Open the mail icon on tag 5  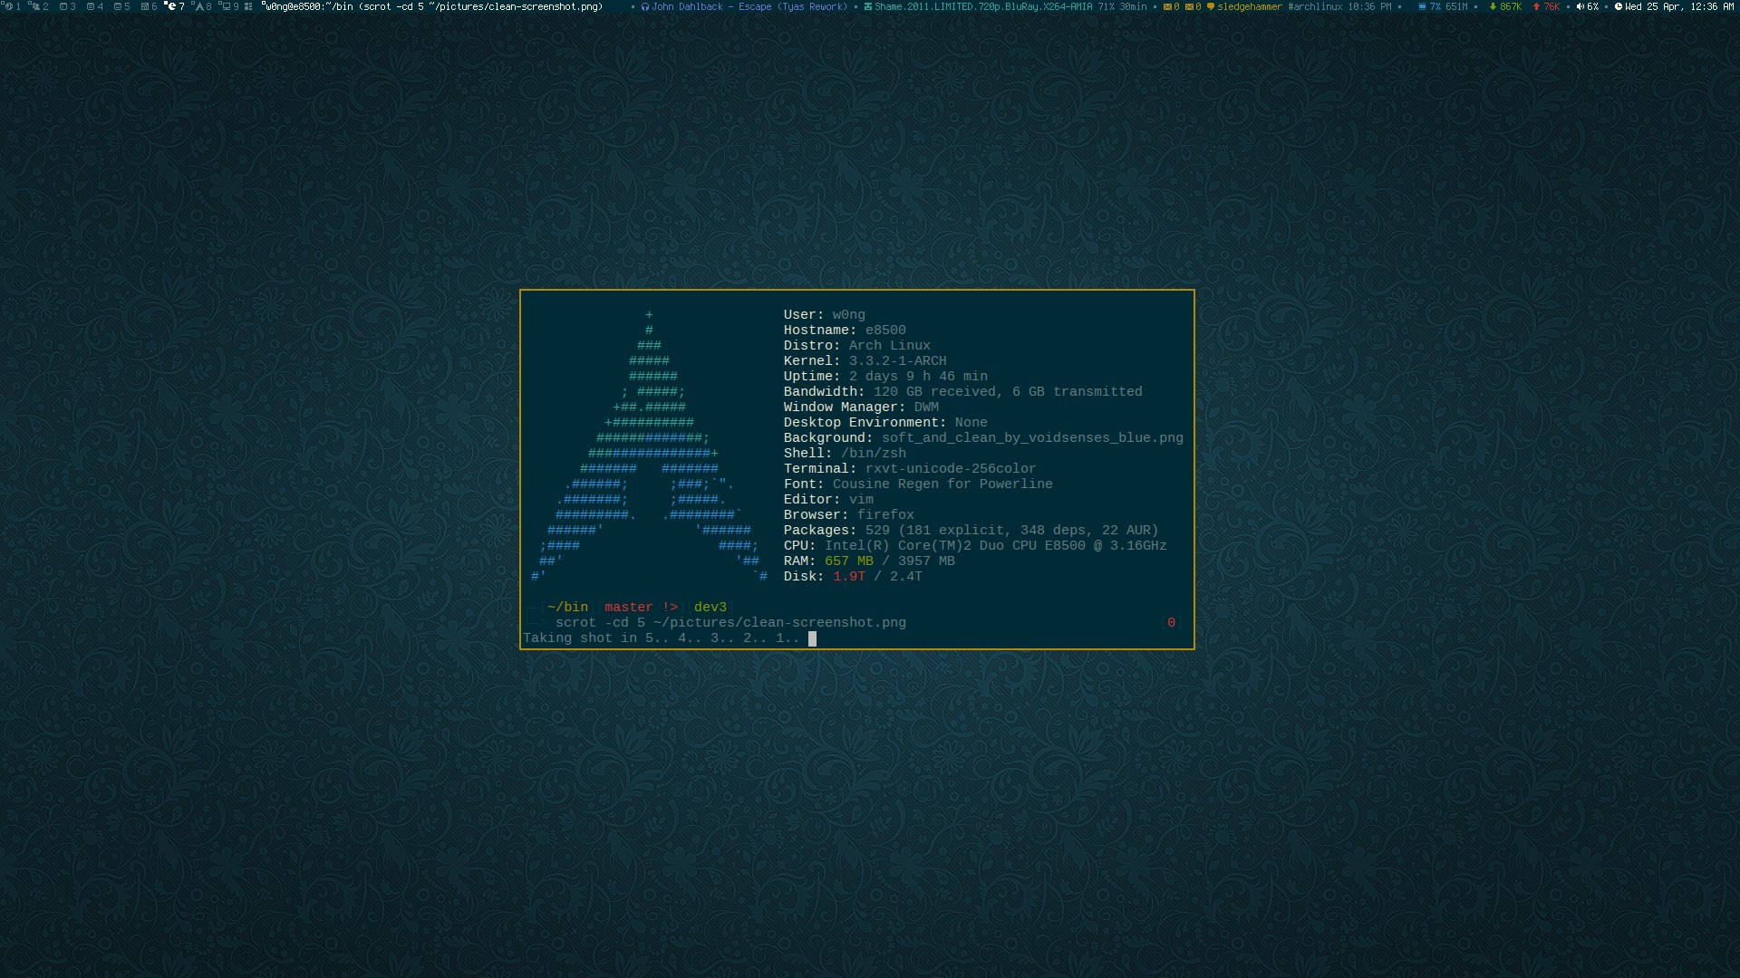[118, 8]
